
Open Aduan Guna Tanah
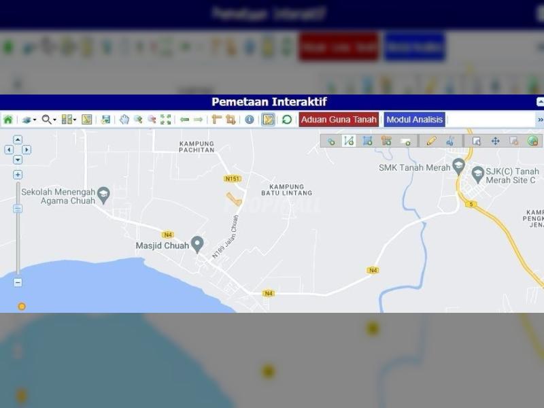[339, 120]
